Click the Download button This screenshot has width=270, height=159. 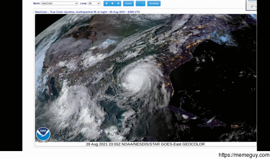154,4
